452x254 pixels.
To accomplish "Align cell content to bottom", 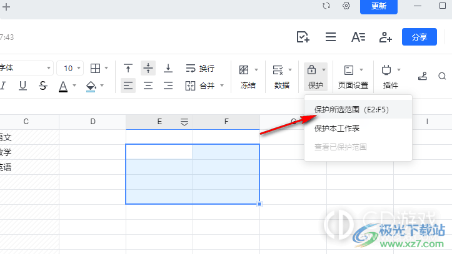I will pyautogui.click(x=168, y=68).
